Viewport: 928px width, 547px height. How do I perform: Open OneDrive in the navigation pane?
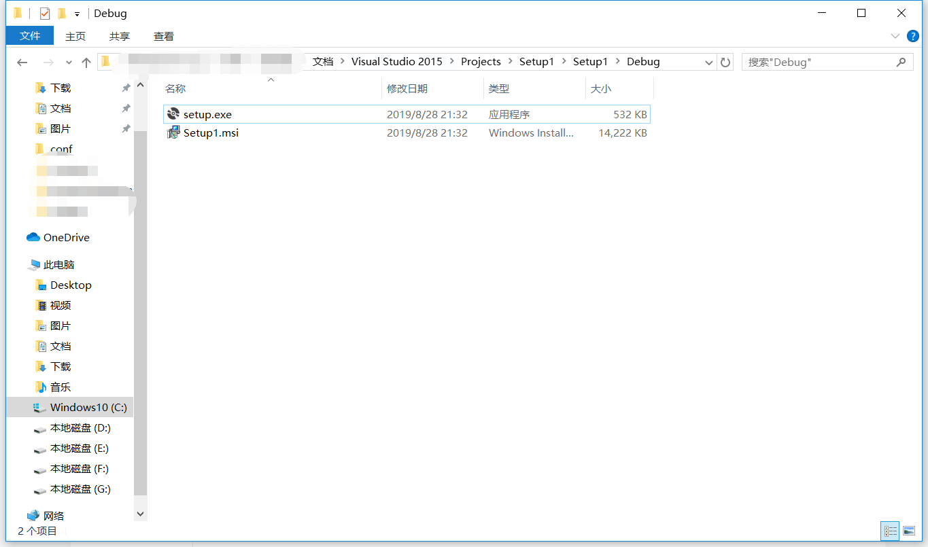point(66,237)
